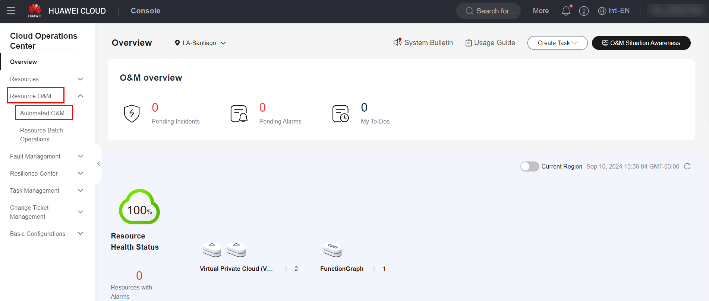
Task: Toggle the Current Region switch
Action: 529,166
